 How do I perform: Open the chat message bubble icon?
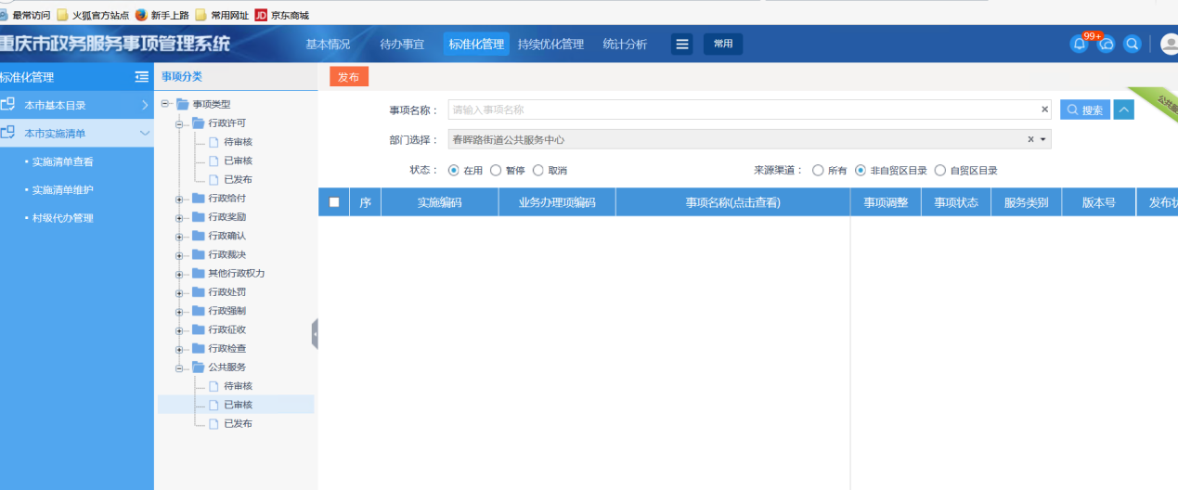tap(1106, 45)
